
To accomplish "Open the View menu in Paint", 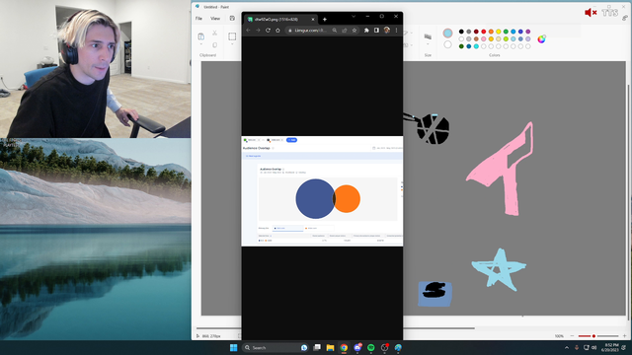I will (x=215, y=19).
